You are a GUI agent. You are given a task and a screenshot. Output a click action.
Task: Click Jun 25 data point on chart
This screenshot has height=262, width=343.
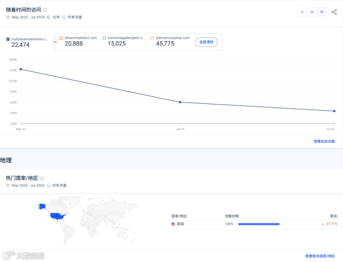[x=180, y=102]
